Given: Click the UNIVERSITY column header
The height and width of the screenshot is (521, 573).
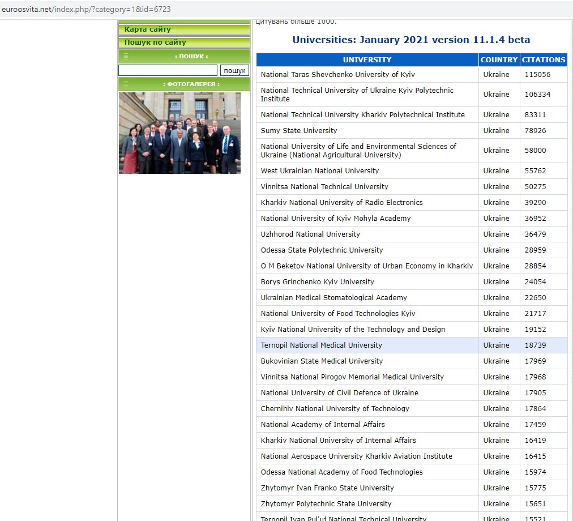Looking at the screenshot, I should [x=367, y=60].
